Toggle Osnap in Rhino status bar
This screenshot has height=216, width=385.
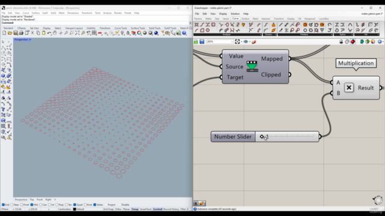[135, 209]
